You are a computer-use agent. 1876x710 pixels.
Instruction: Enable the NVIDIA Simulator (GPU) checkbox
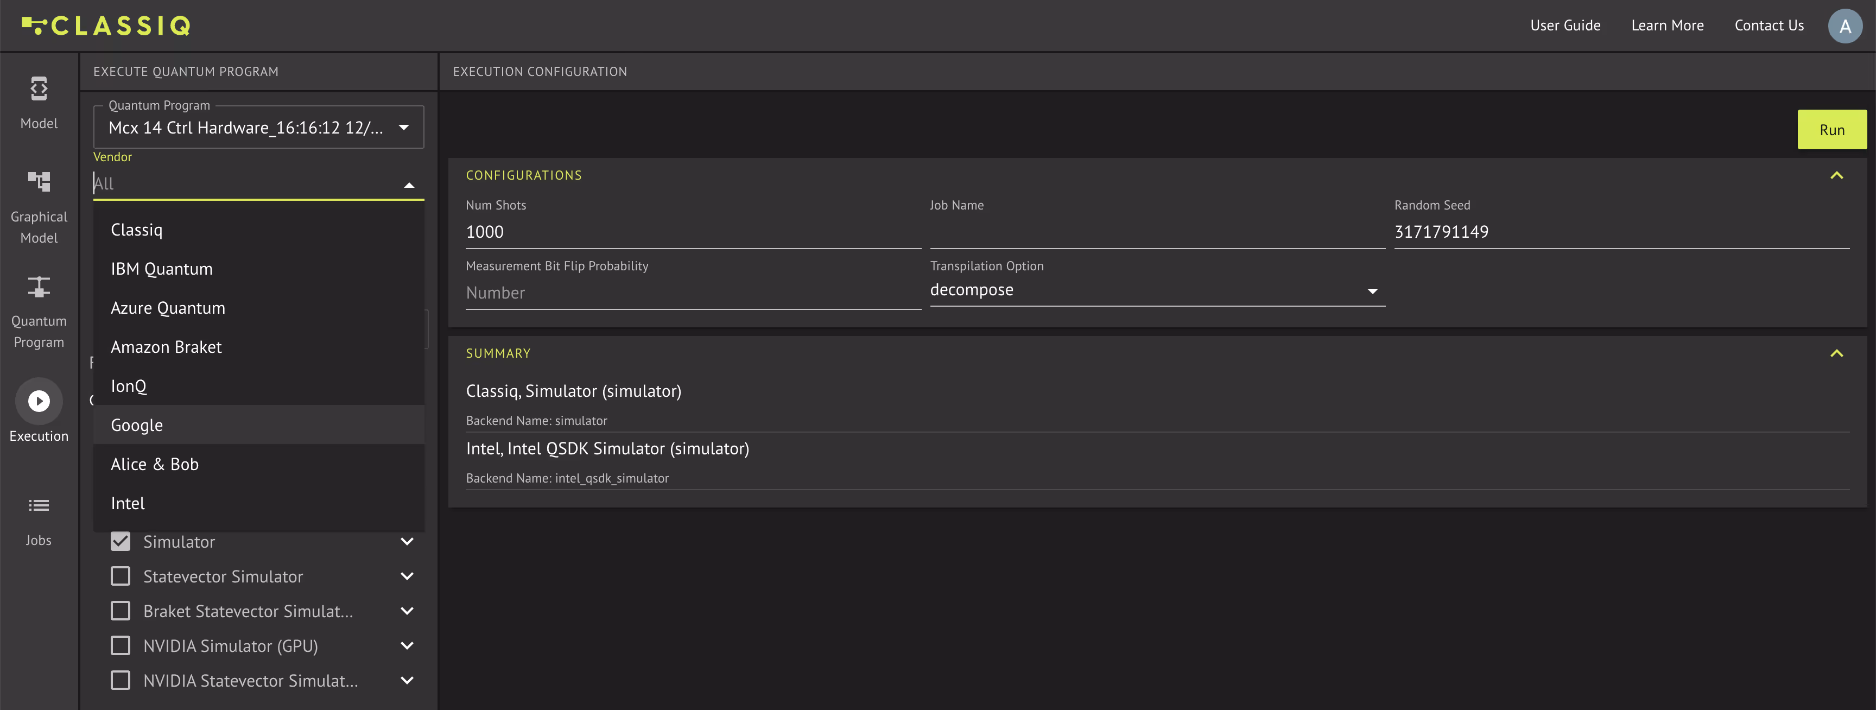click(x=120, y=645)
